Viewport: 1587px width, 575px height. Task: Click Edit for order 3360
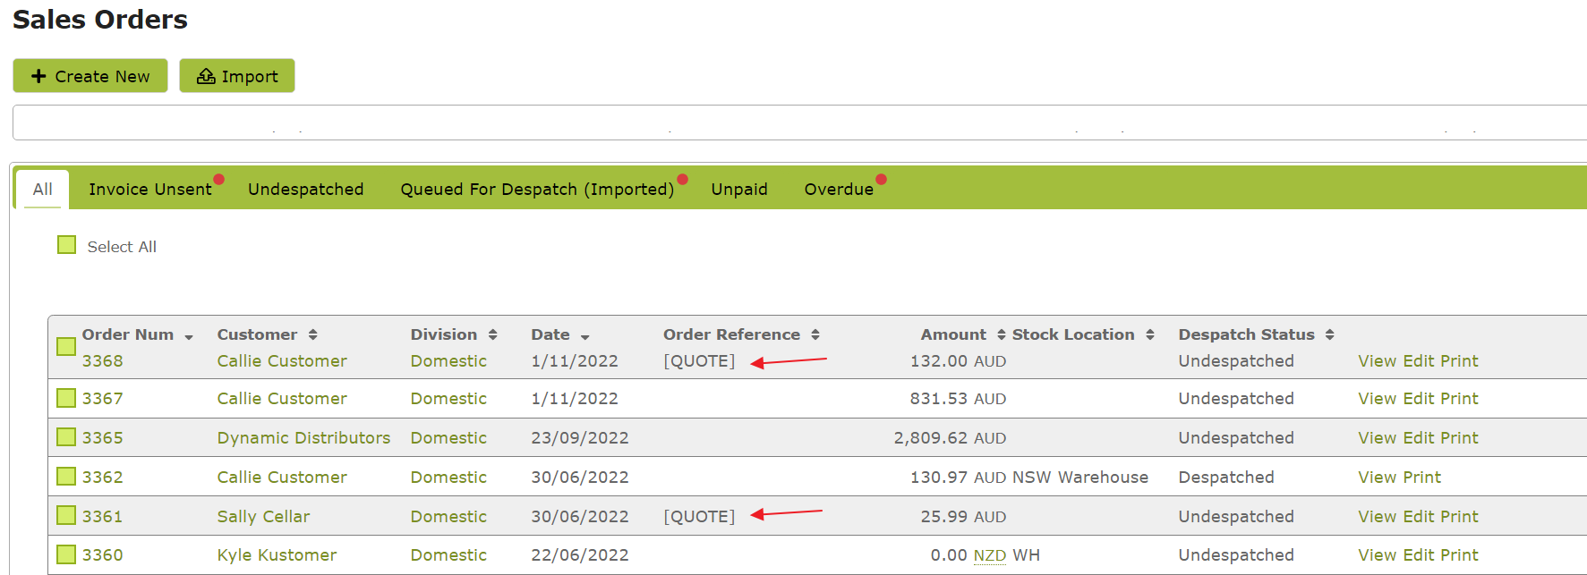[x=1419, y=554]
